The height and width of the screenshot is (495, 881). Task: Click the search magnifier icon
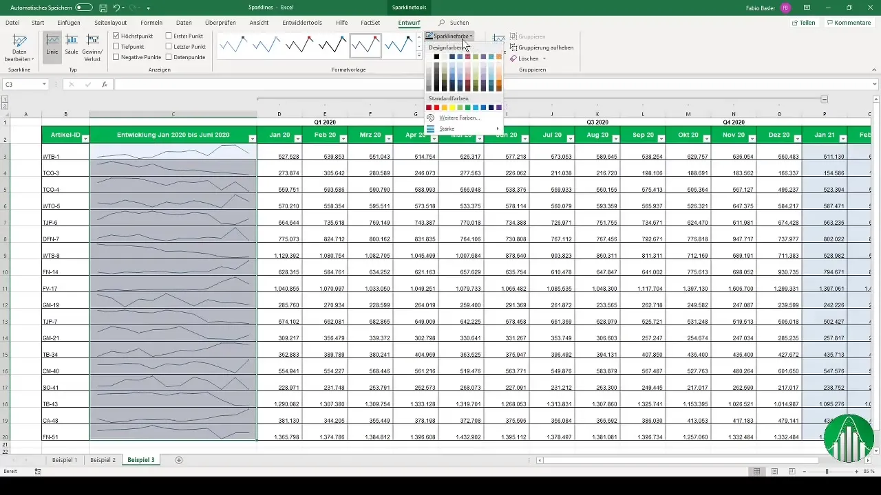(441, 23)
